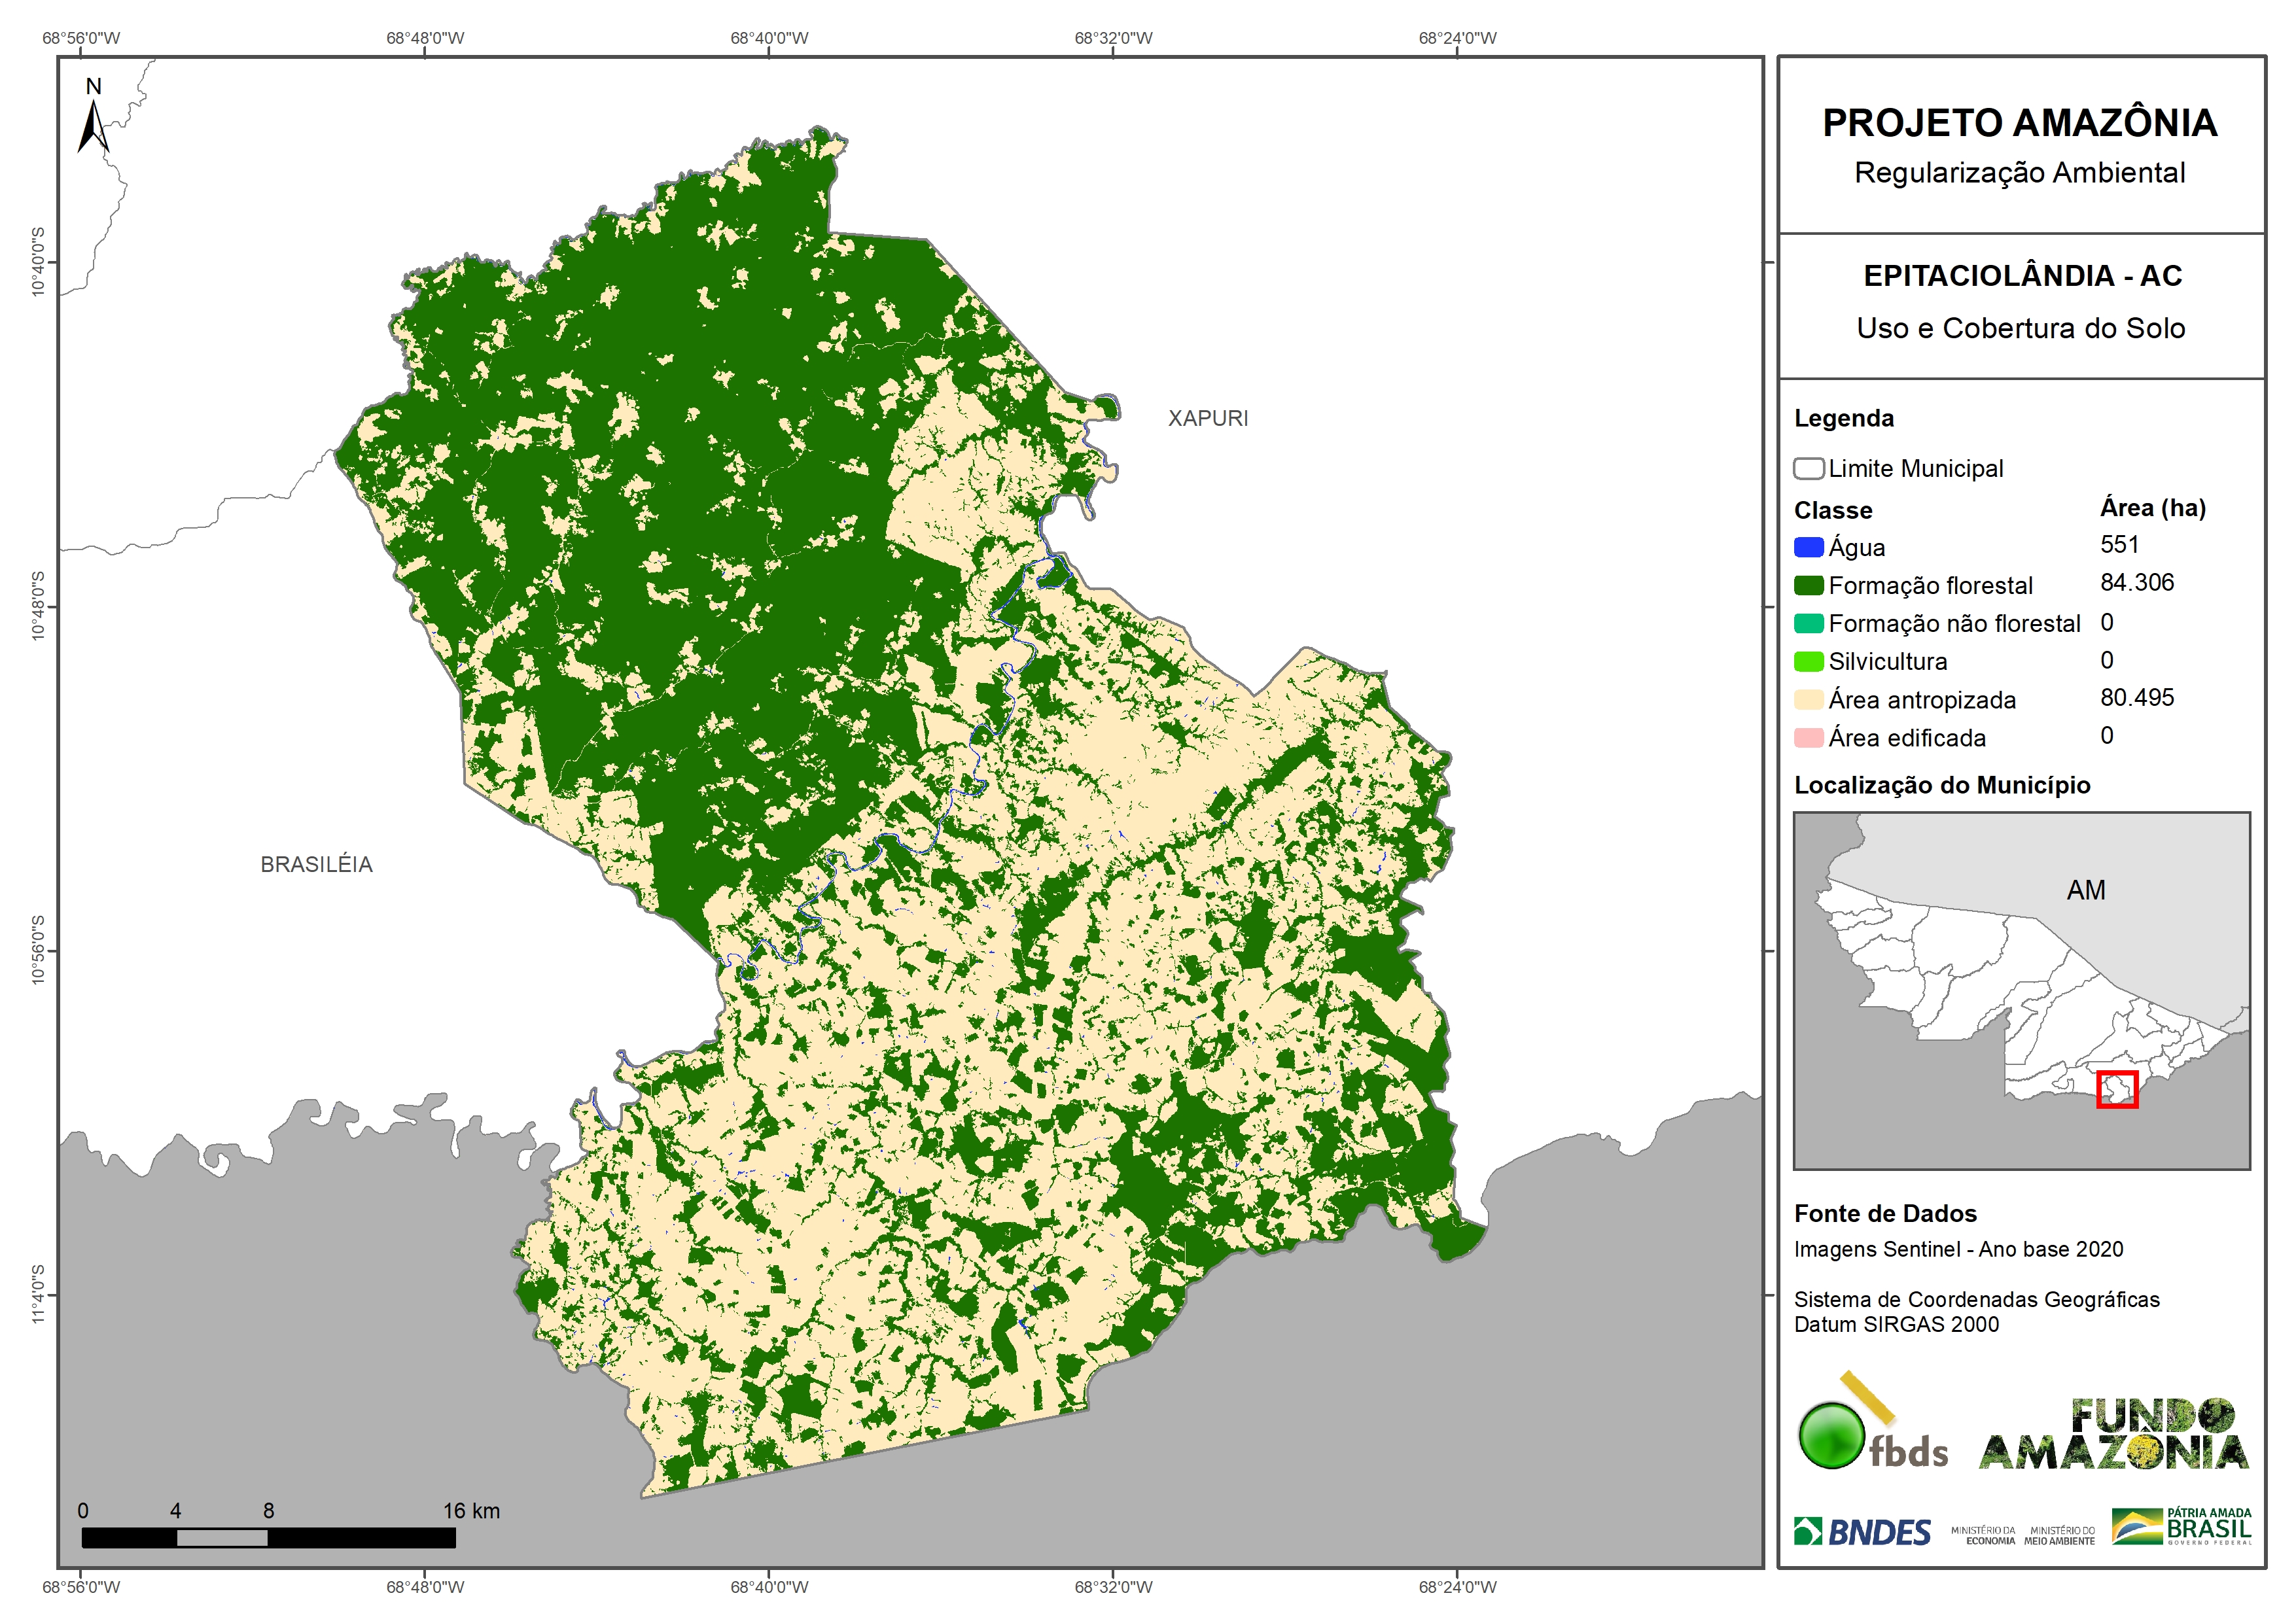Click the Fundo Amazônia logo
The image size is (2296, 1623).
2114,1435
